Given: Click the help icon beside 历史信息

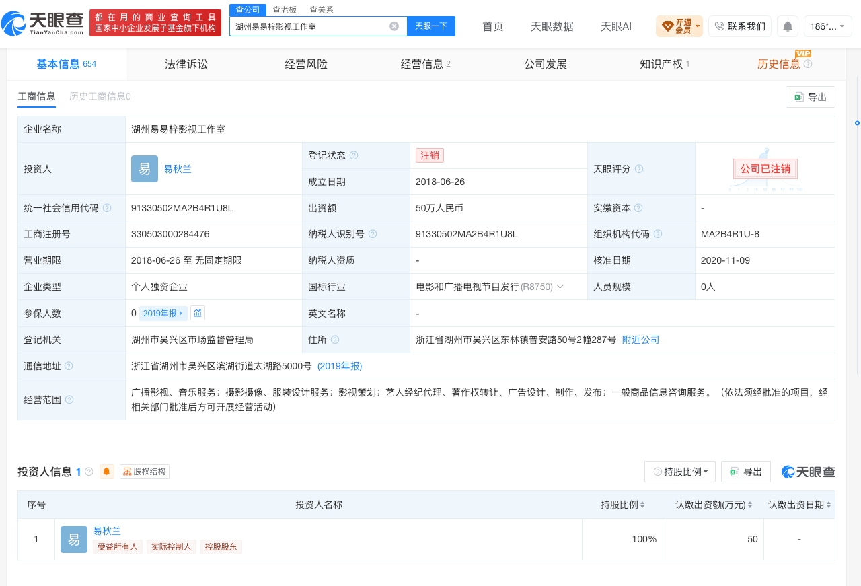Looking at the screenshot, I should [808, 64].
